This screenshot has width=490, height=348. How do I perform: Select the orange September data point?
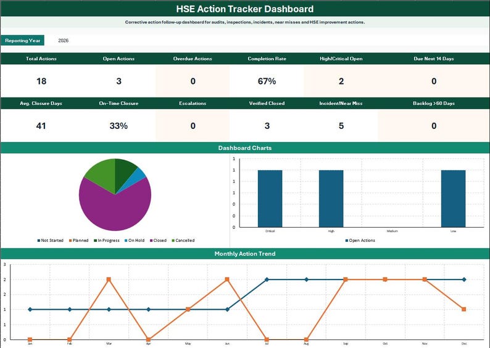pos(346,280)
